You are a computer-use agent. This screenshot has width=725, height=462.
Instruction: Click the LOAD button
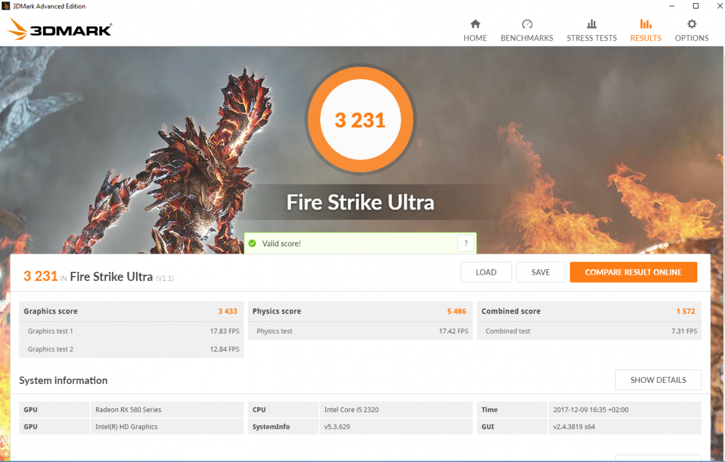click(x=486, y=272)
